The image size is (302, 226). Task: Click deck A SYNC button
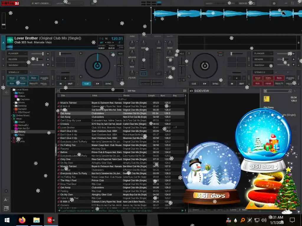click(108, 84)
